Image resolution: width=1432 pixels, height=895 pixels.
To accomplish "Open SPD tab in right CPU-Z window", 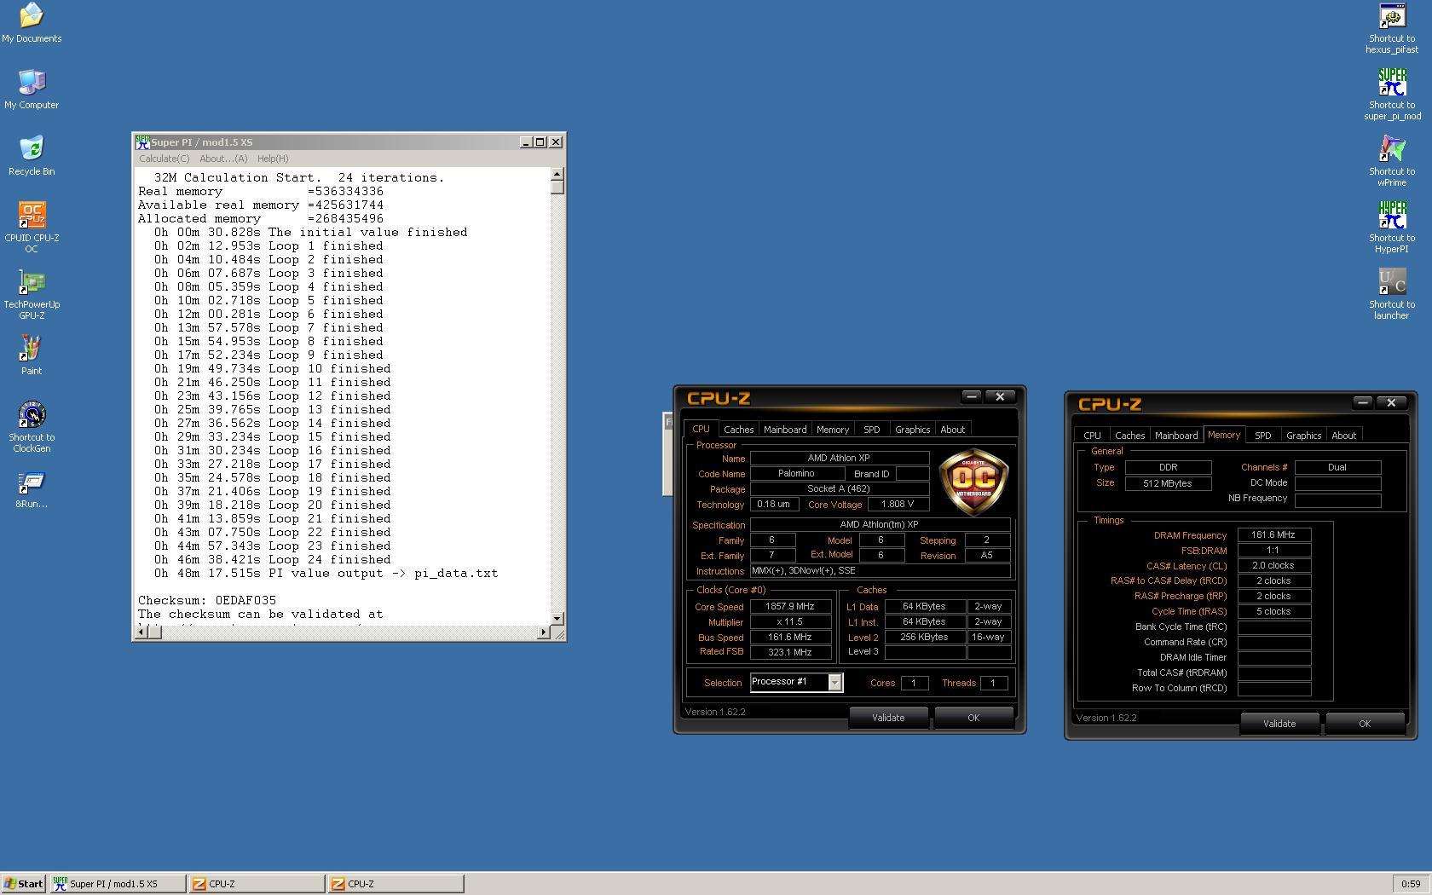I will tap(1262, 436).
